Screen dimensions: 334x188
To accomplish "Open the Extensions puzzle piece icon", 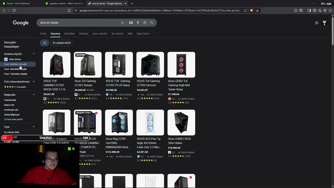I will point(296,10).
